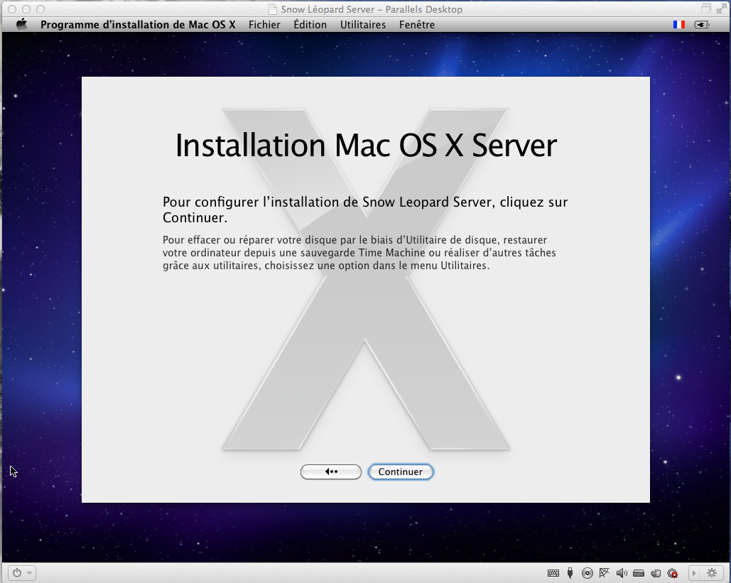Click the hard disk icon in status bar
The width and height of the screenshot is (731, 583).
[639, 573]
